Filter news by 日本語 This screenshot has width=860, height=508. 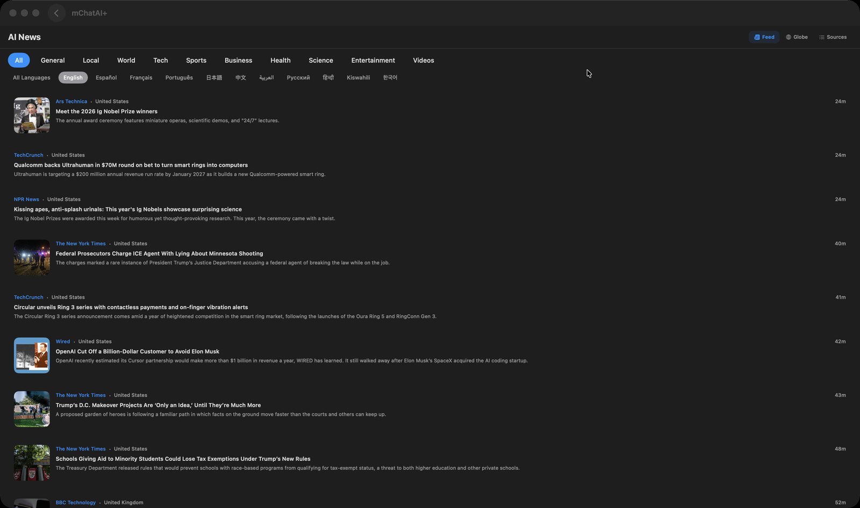pos(214,77)
